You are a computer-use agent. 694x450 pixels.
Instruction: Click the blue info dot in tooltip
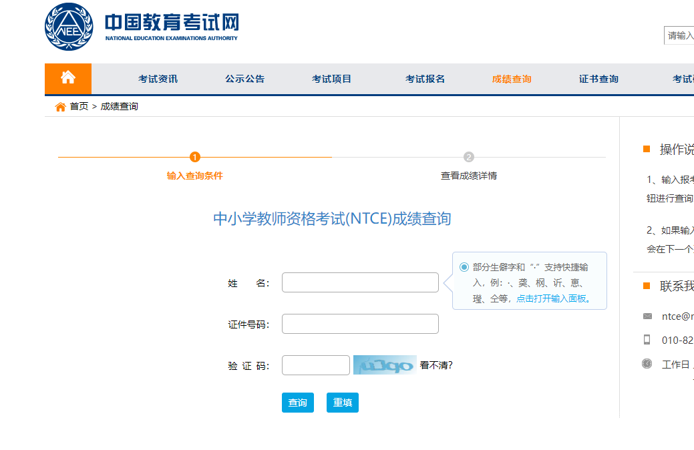coord(464,267)
